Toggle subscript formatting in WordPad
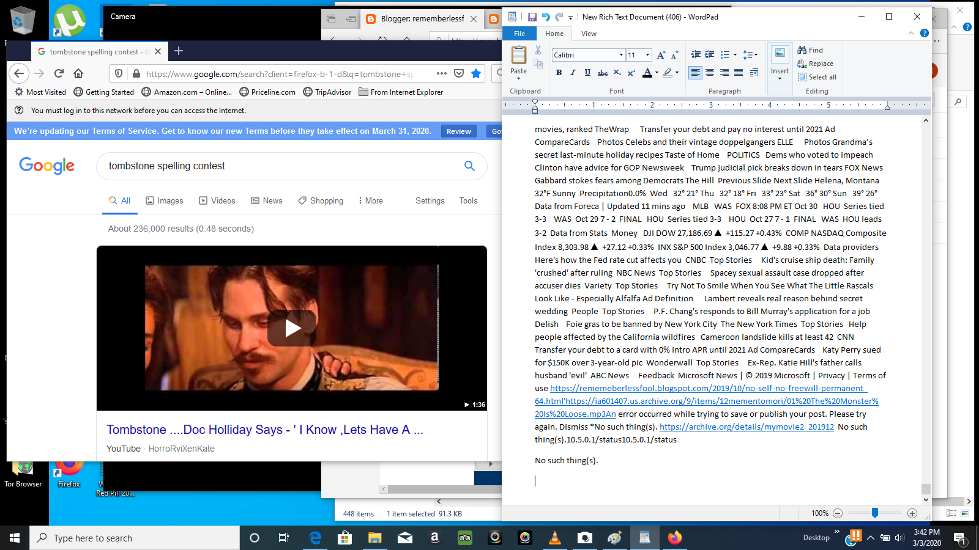Image resolution: width=979 pixels, height=550 pixels. click(x=617, y=73)
